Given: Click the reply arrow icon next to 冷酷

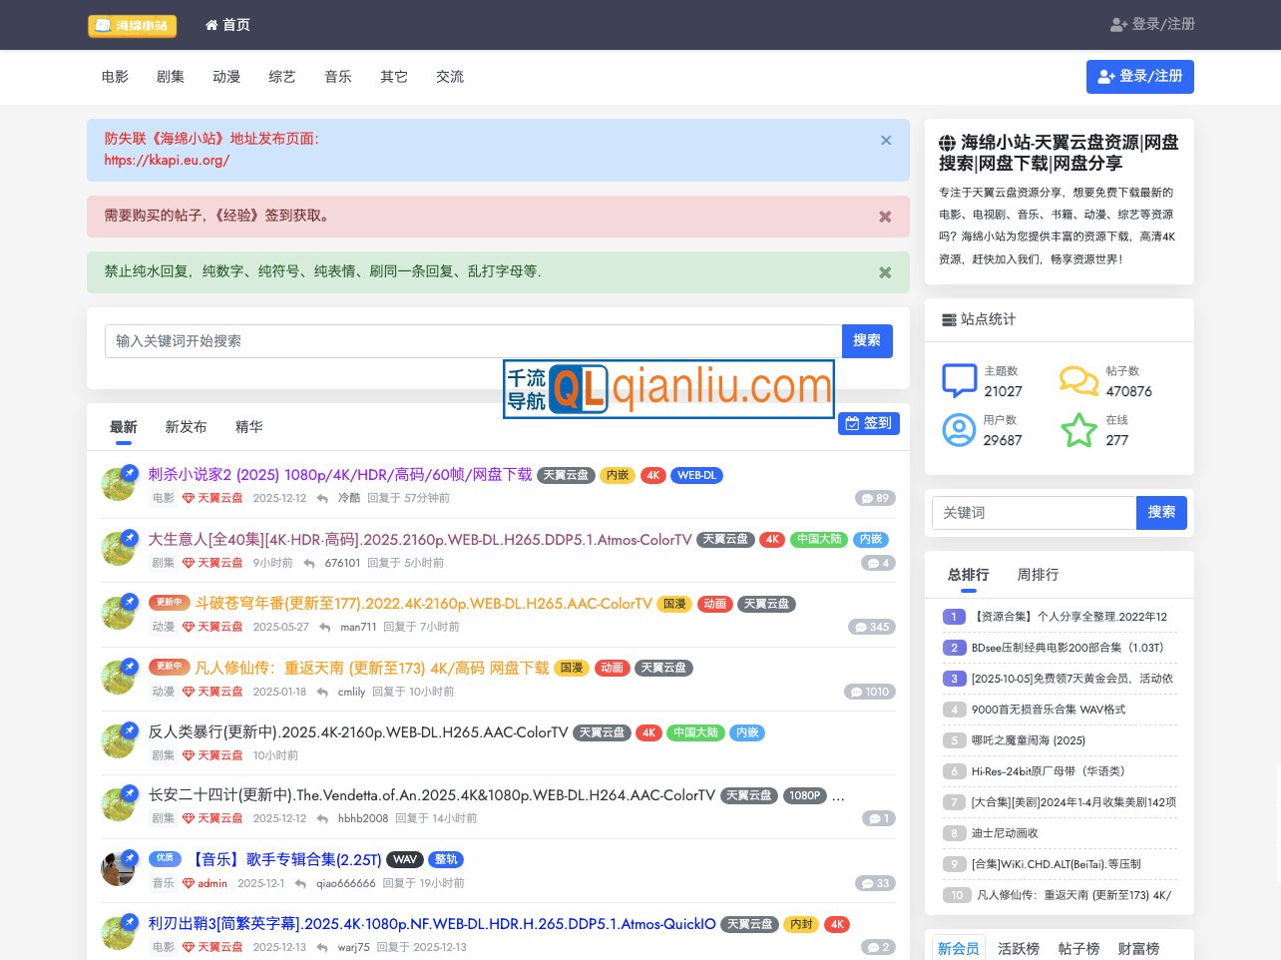Looking at the screenshot, I should click(321, 497).
